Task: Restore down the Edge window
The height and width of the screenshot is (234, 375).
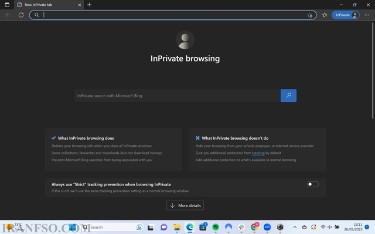Action: 354,5
